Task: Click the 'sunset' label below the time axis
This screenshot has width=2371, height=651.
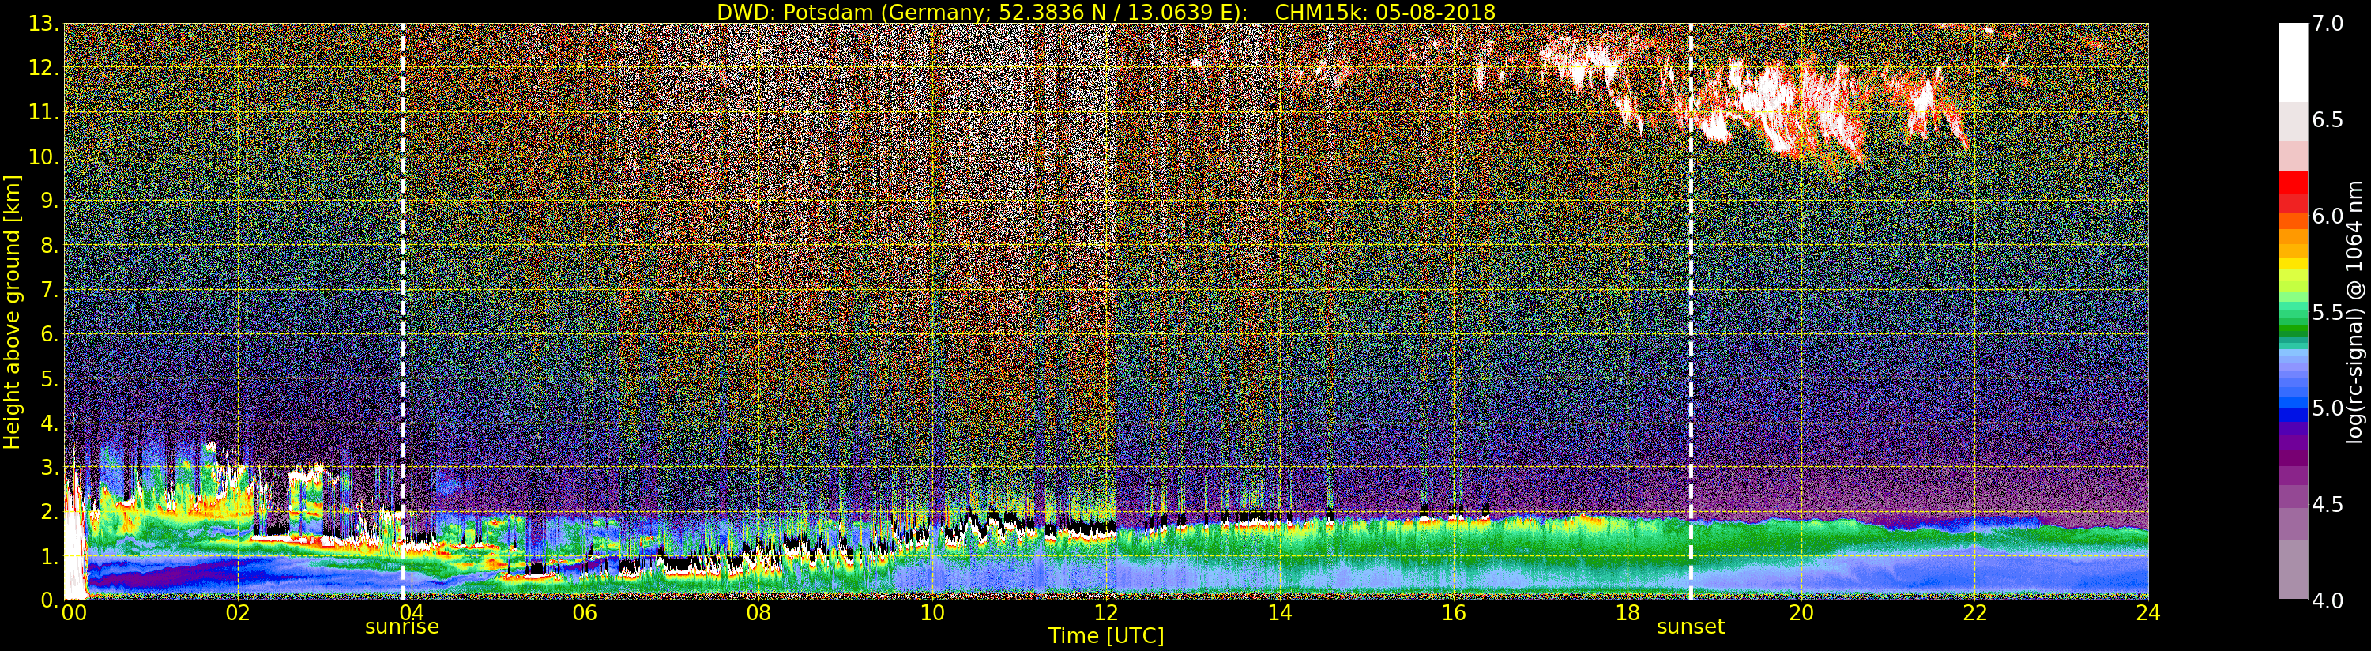Action: [x=1691, y=627]
